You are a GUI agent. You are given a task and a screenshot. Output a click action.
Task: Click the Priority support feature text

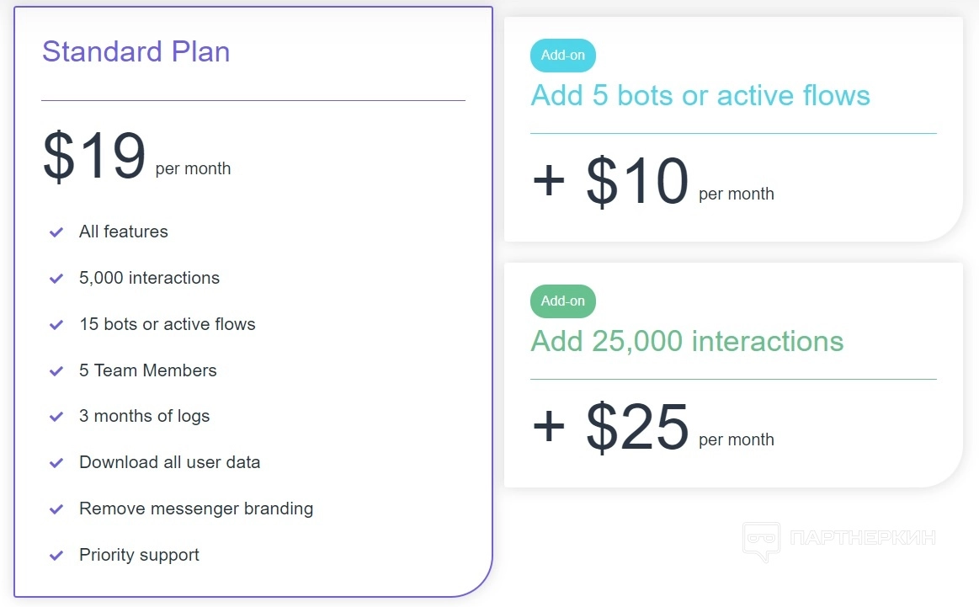click(139, 555)
